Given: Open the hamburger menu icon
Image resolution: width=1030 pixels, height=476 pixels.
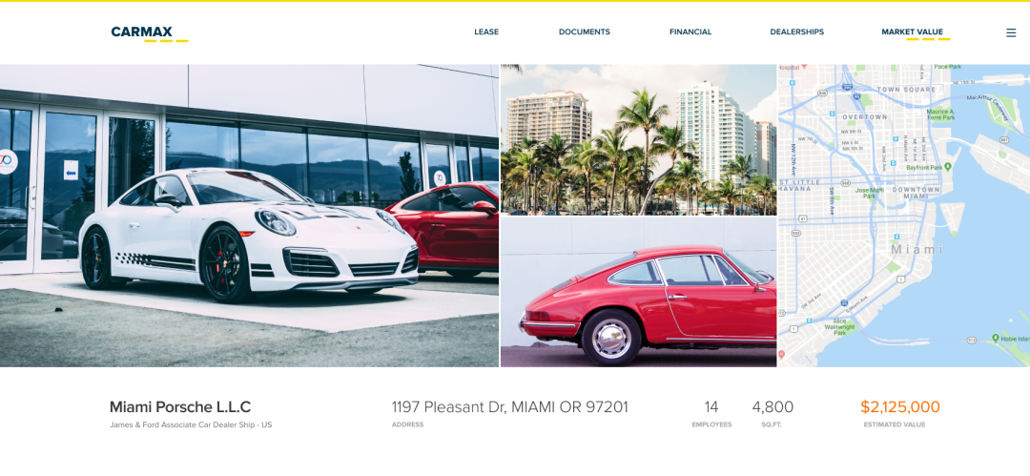Looking at the screenshot, I should 1011,32.
